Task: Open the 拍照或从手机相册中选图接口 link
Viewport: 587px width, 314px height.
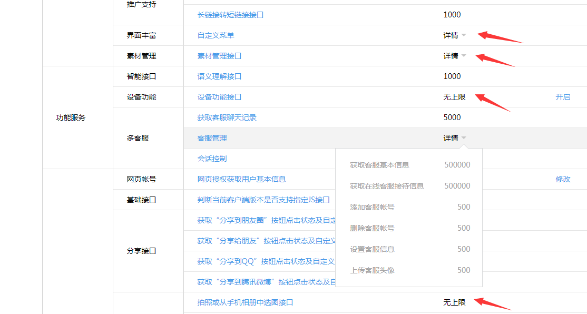Action: 245,302
